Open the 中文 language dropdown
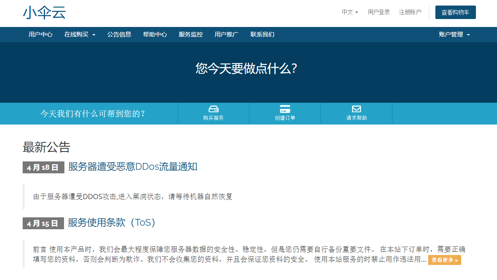This screenshot has height=280, width=497. coord(350,12)
